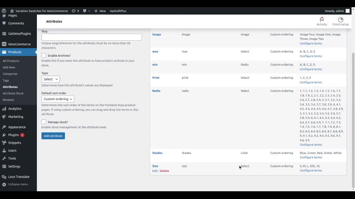Click the updates icon in admin bar
Viewport: 355px width, 199px height.
pos(73,11)
